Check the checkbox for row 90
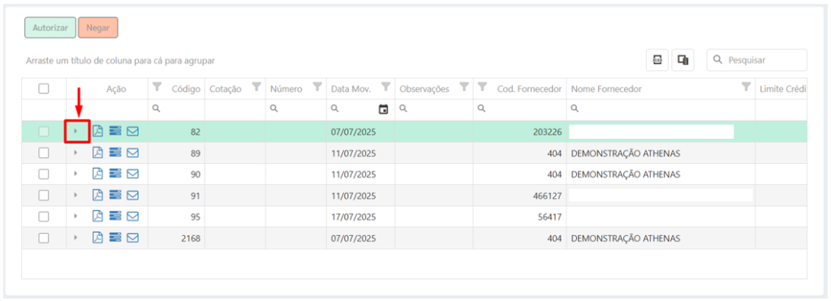 click(44, 174)
